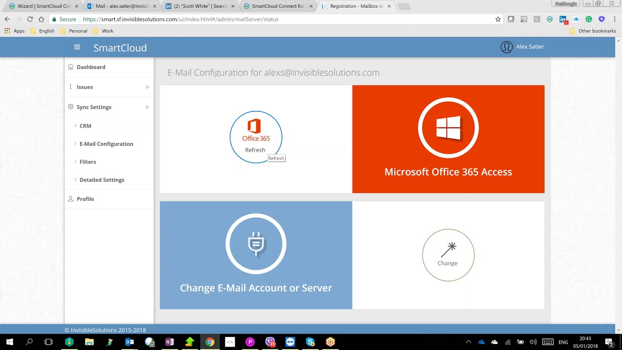Open Outlook from the taskbar
The image size is (622, 350).
point(129,342)
